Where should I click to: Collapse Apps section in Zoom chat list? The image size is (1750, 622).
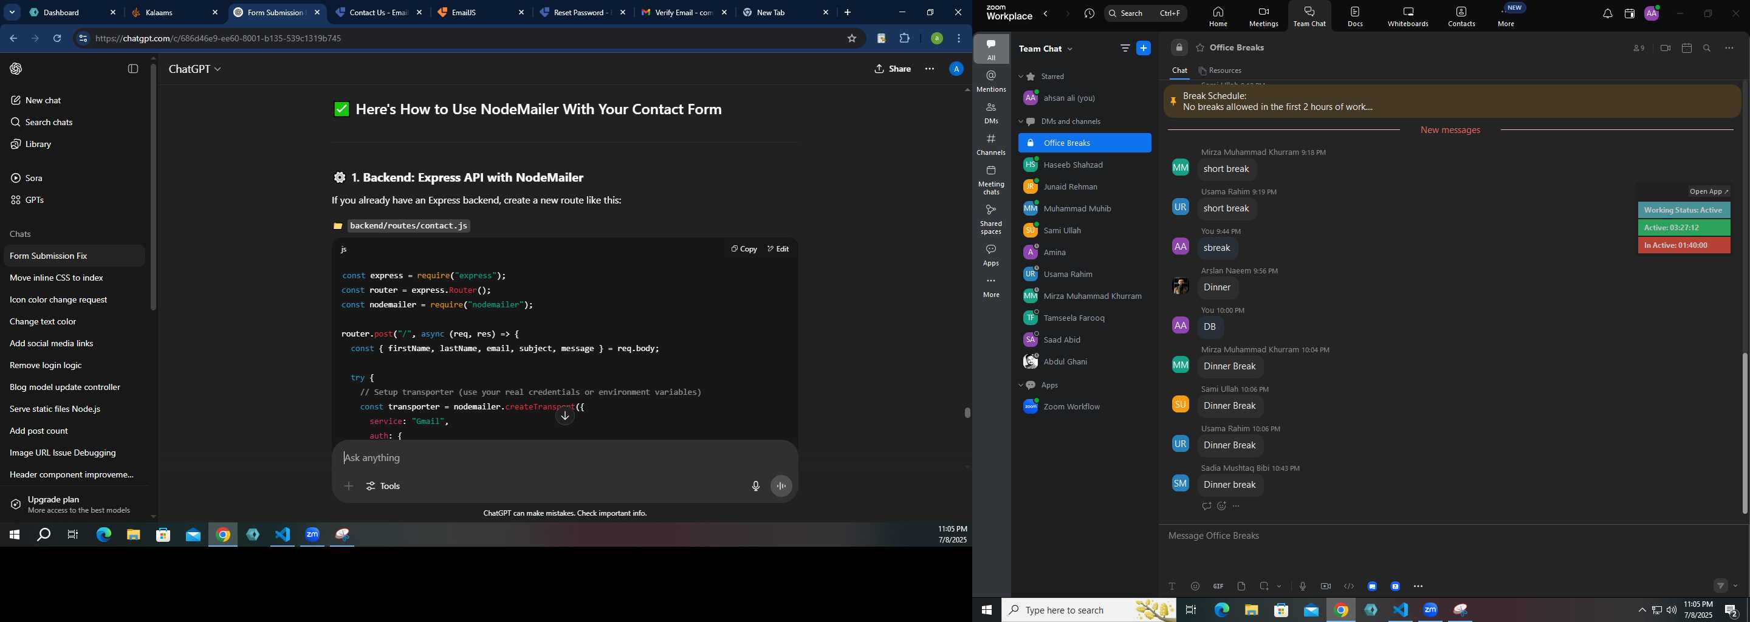[1020, 385]
